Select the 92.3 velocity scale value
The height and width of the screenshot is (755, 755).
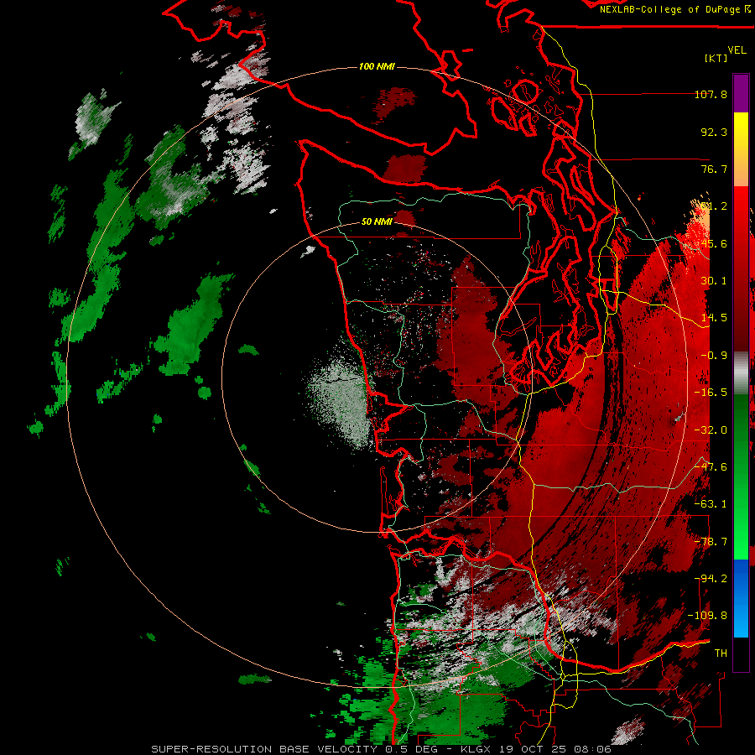click(714, 132)
